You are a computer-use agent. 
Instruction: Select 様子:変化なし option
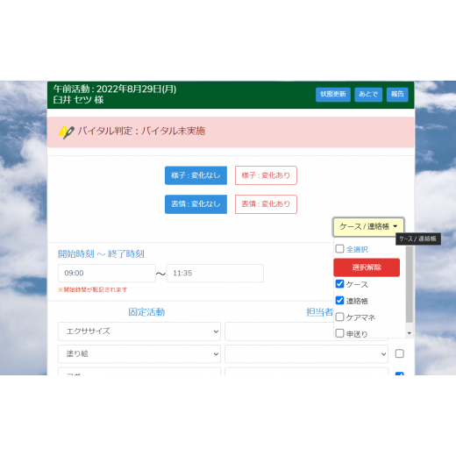[196, 175]
